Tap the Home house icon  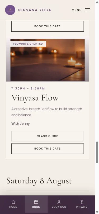(x=13, y=202)
